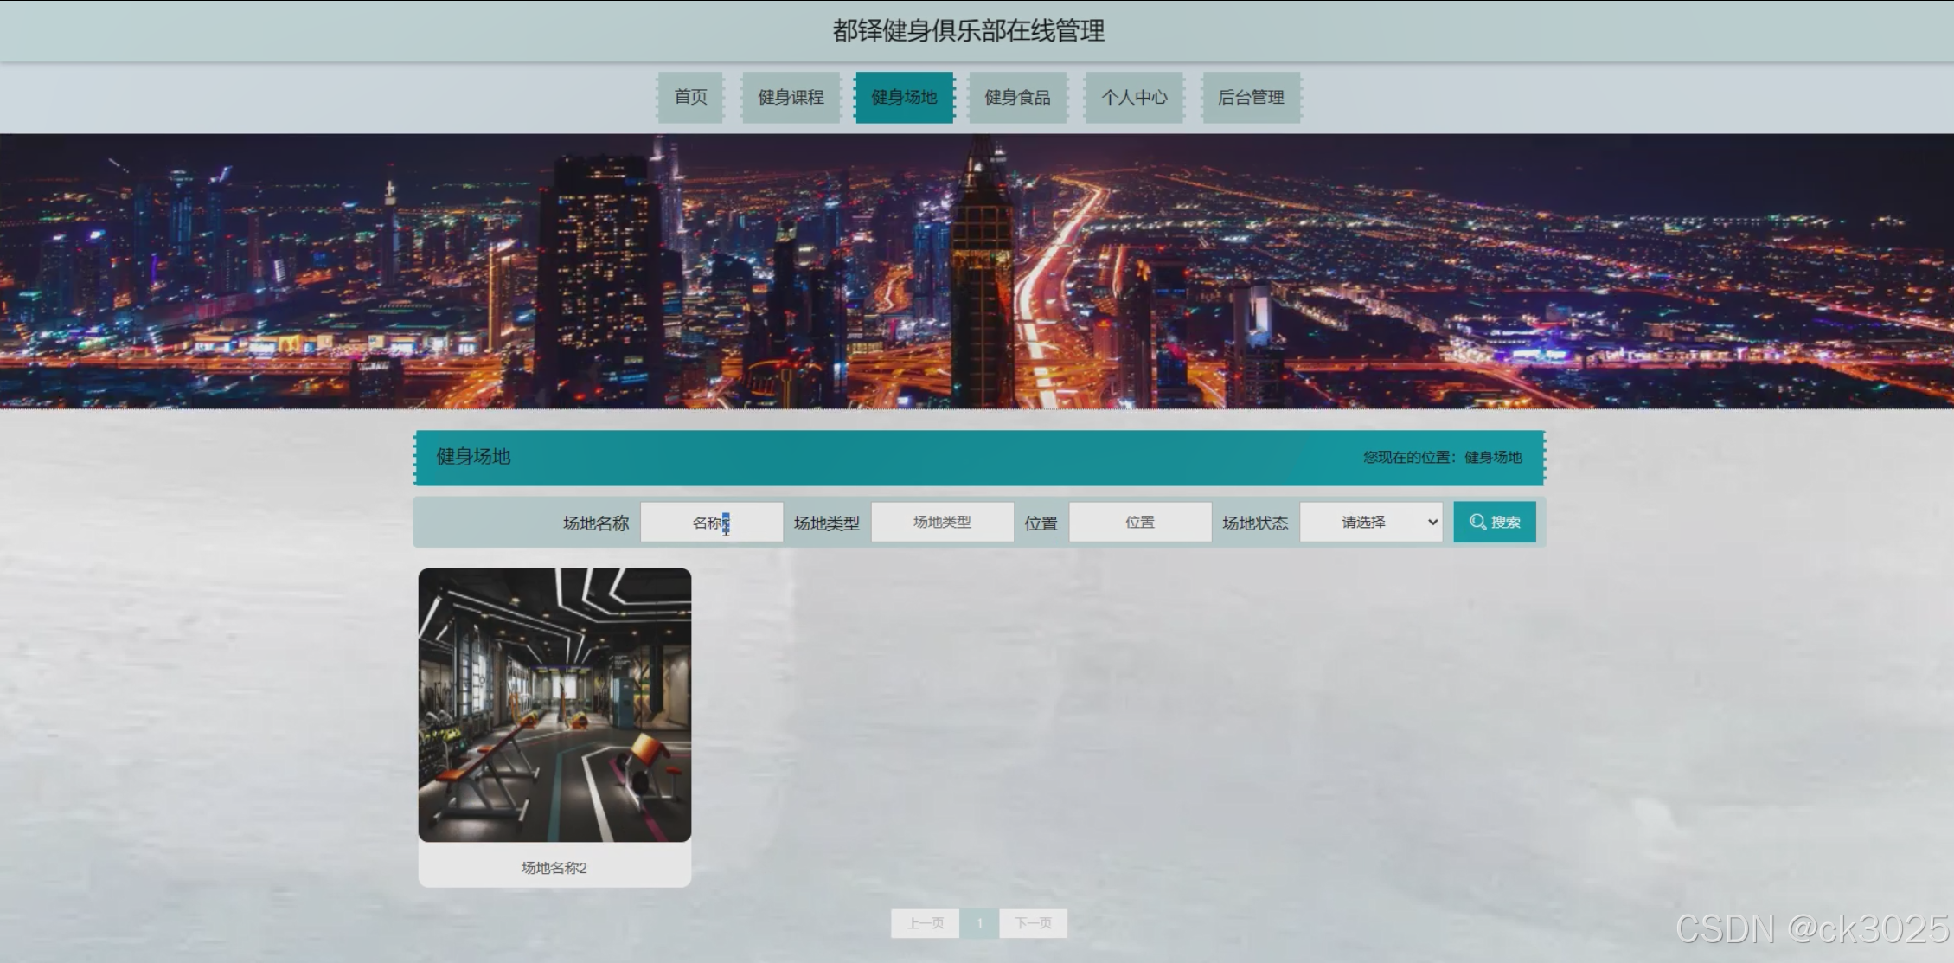
Task: Select the highlighted 健身场地 navigation tab
Action: click(904, 97)
